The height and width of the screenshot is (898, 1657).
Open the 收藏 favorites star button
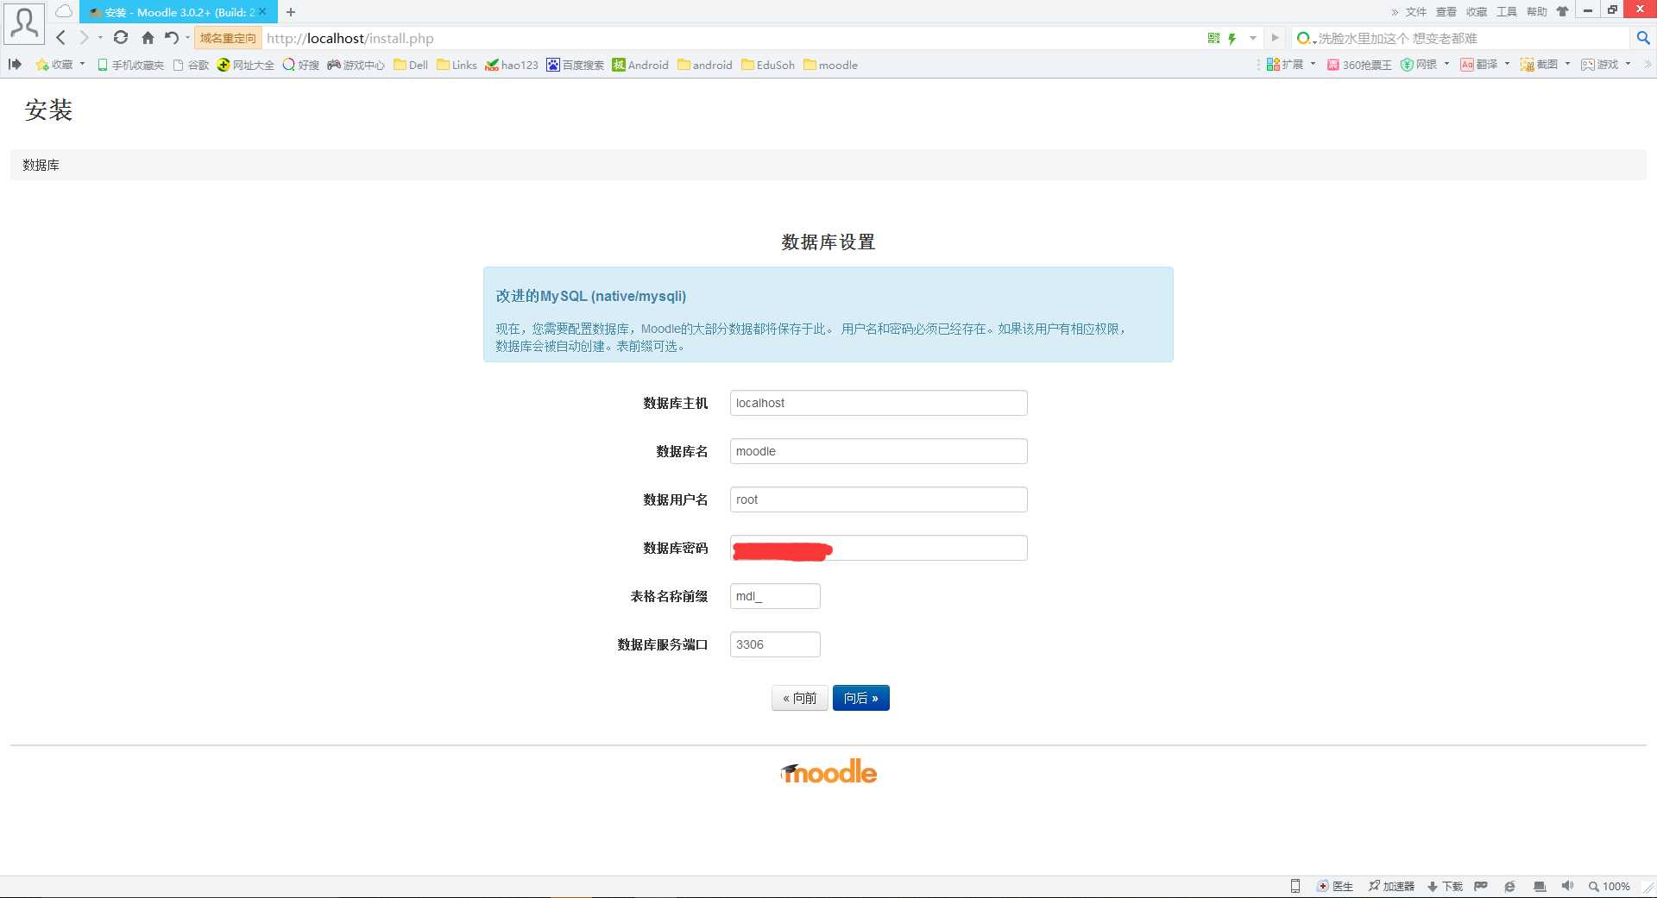pyautogui.click(x=54, y=65)
